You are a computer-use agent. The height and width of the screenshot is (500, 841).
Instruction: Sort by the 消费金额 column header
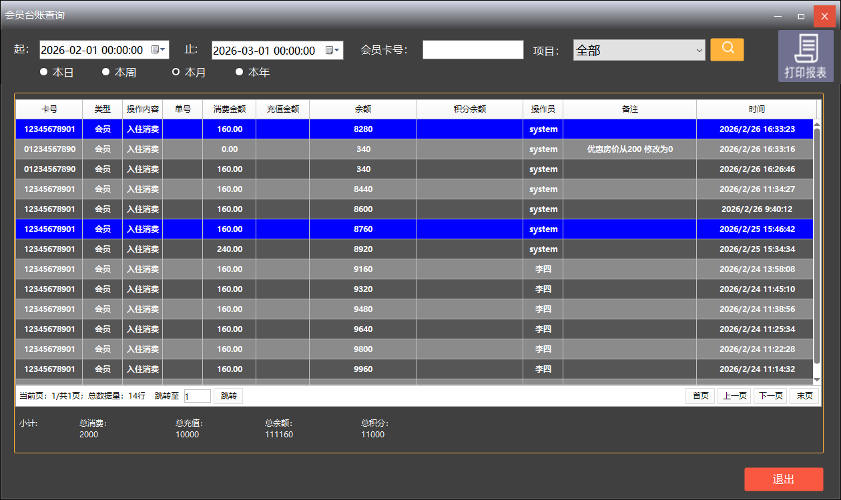tap(229, 109)
